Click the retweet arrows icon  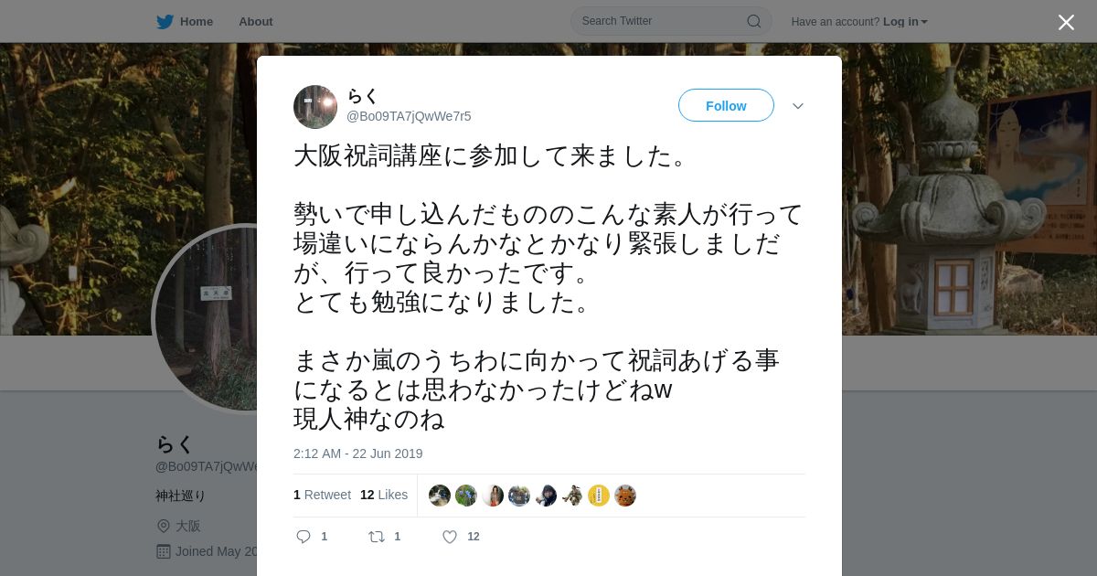[376, 537]
